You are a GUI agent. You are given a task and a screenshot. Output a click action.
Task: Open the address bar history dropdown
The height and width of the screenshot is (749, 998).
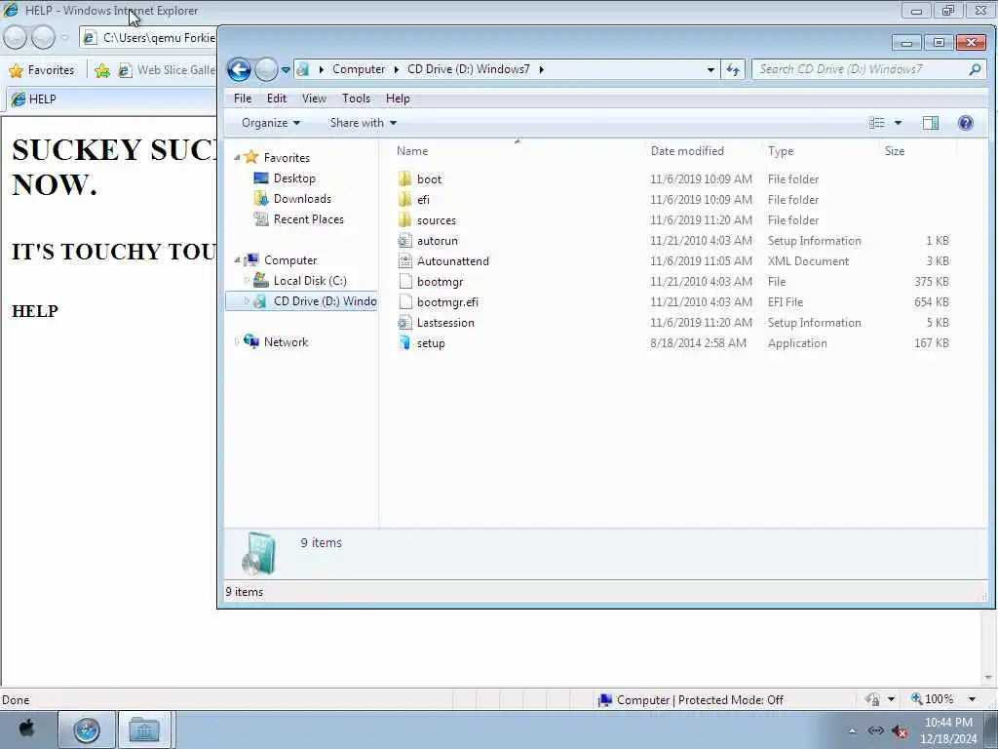click(x=710, y=69)
